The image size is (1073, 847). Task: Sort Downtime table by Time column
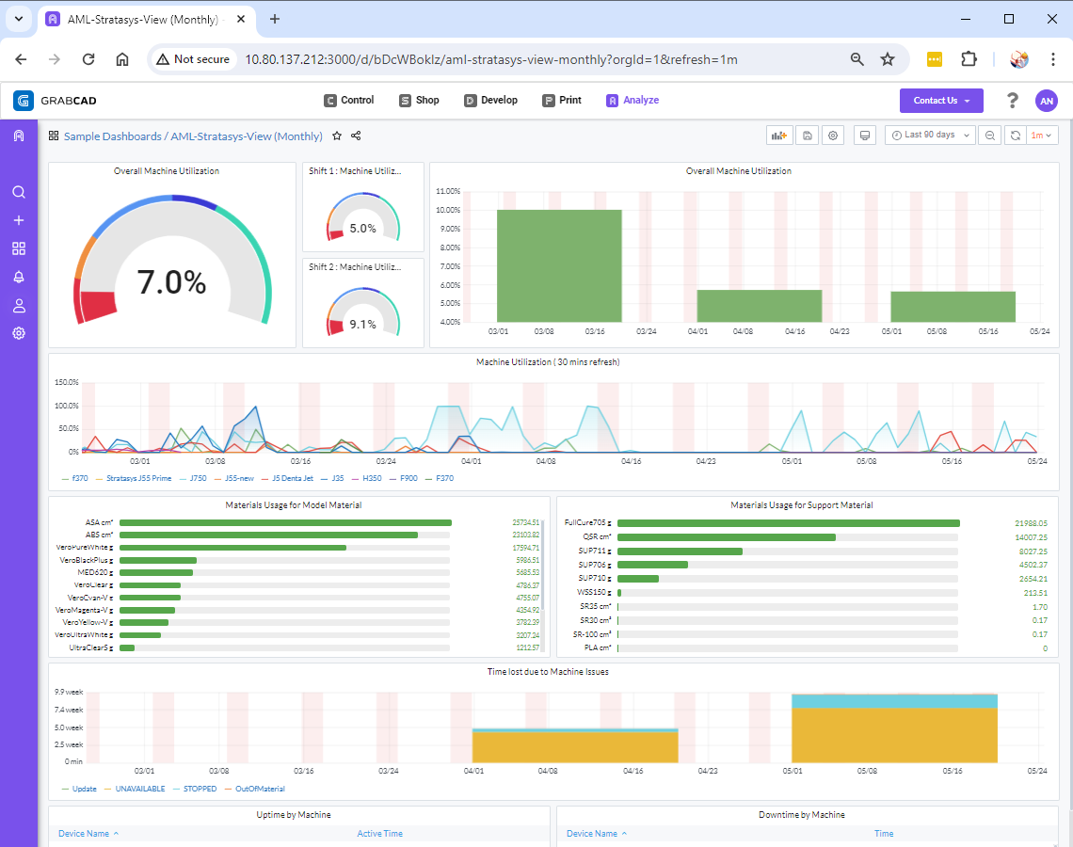(x=884, y=833)
